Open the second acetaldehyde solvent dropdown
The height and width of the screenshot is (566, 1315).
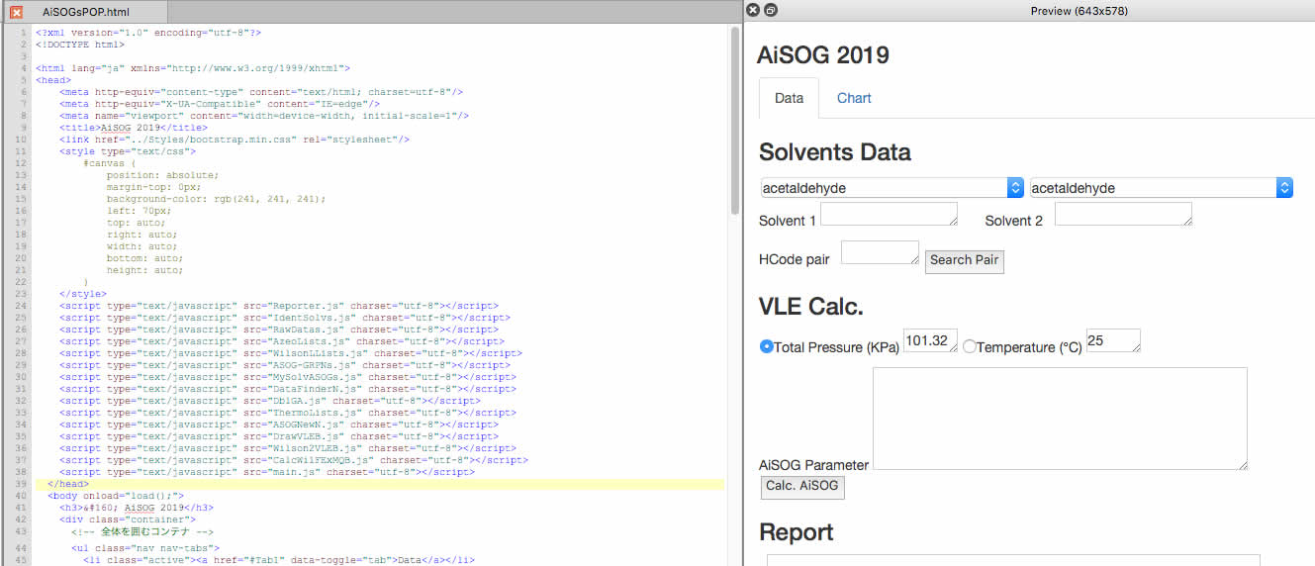(x=1161, y=188)
